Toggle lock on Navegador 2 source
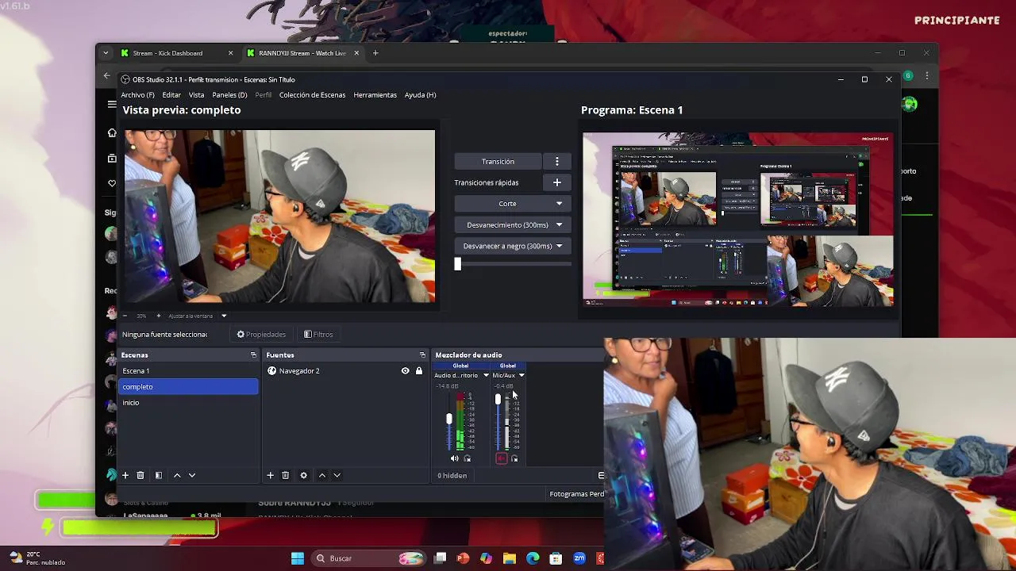This screenshot has width=1016, height=571. [419, 370]
